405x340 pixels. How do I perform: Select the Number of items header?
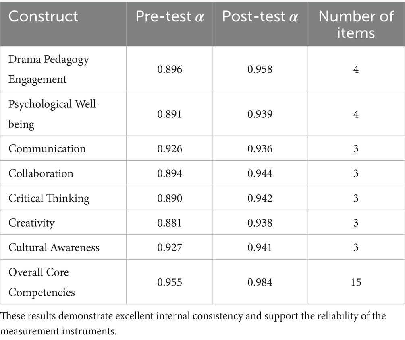(355, 23)
